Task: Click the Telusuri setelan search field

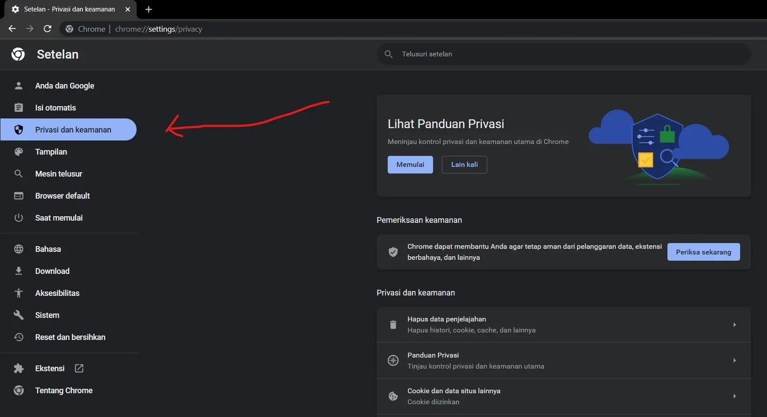Action: pyautogui.click(x=564, y=54)
